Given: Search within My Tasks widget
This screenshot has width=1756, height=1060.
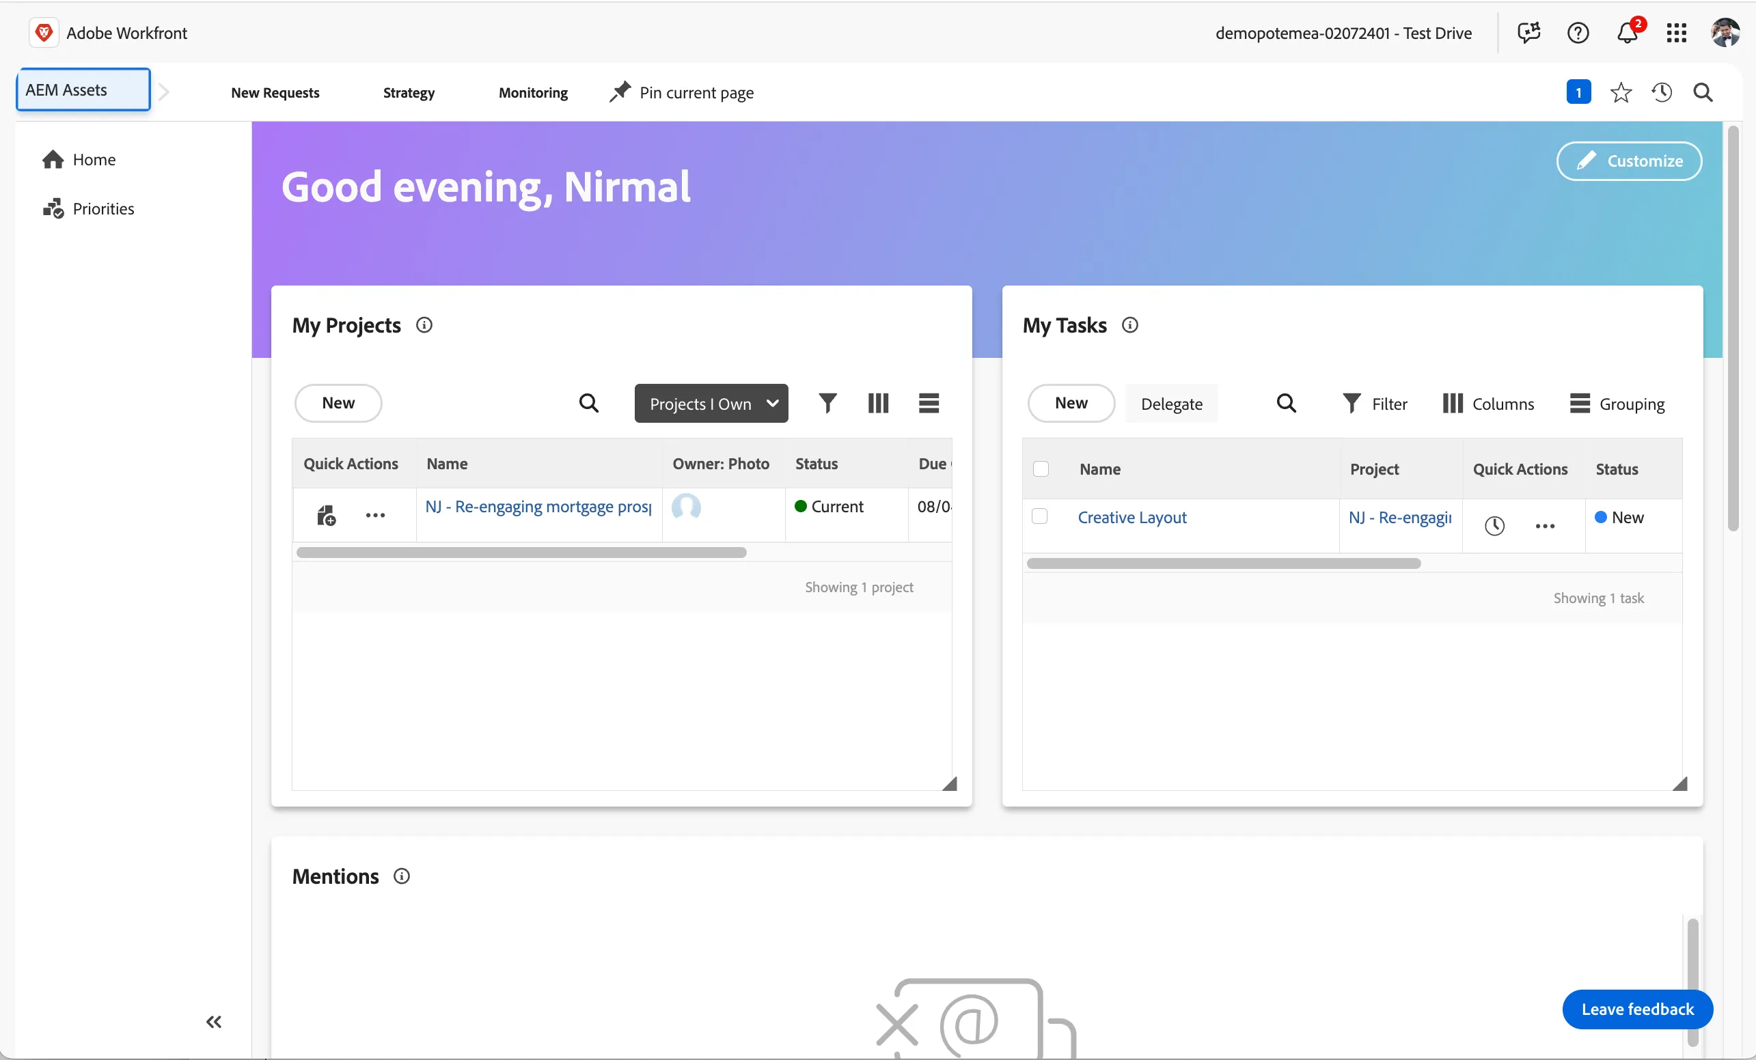Looking at the screenshot, I should pos(1287,403).
